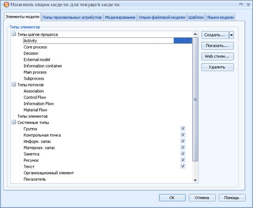The height and width of the screenshot is (208, 253).
Task: Select the Control Flow item
Action: 35,98
